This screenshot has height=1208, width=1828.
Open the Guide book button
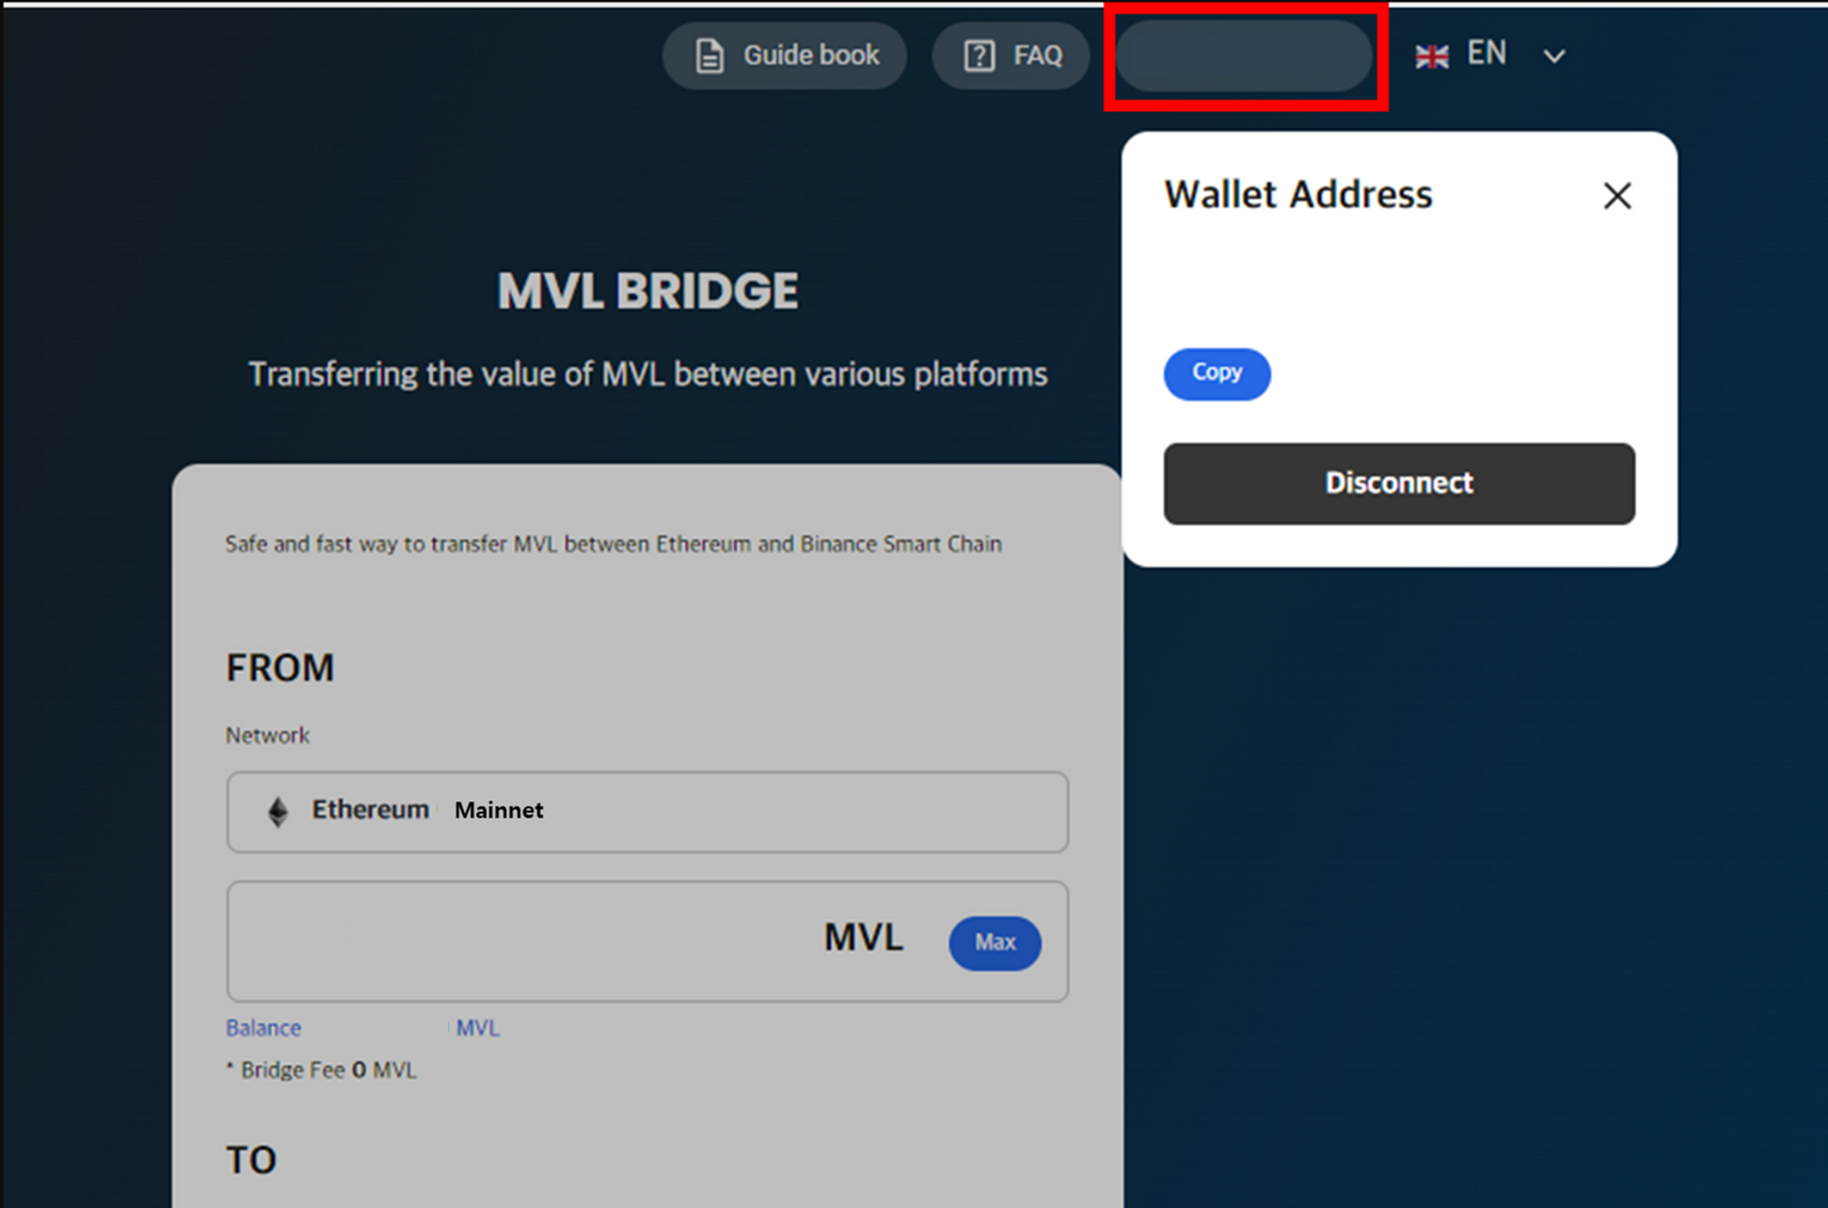pyautogui.click(x=784, y=56)
